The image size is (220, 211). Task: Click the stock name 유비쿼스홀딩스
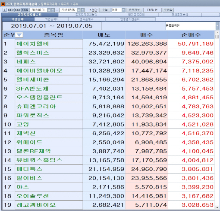pos(39,160)
